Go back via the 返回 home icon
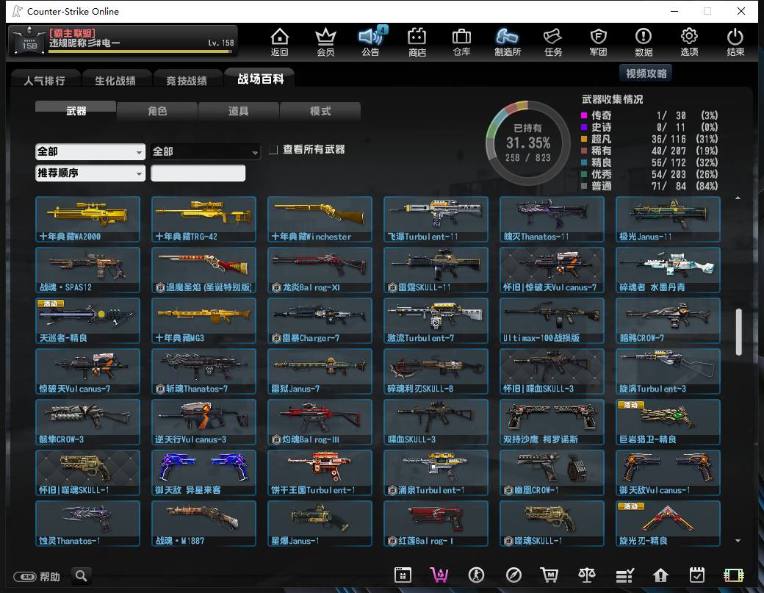The image size is (764, 593). [280, 42]
